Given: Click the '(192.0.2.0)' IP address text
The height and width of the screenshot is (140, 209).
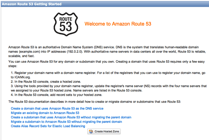Looking at the screenshot, I should 81,51.
